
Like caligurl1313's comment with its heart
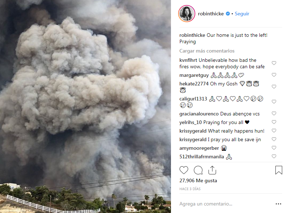(x=274, y=101)
